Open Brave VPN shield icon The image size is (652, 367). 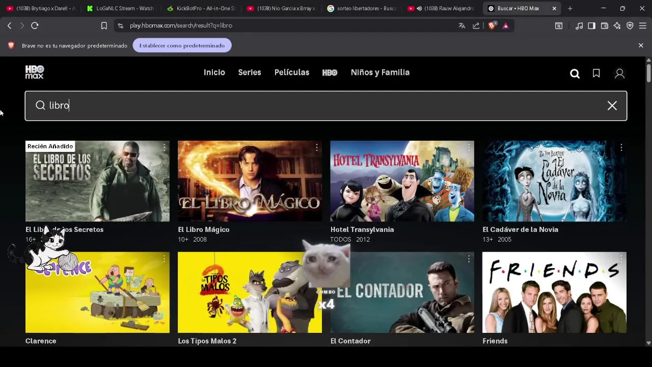630,25
